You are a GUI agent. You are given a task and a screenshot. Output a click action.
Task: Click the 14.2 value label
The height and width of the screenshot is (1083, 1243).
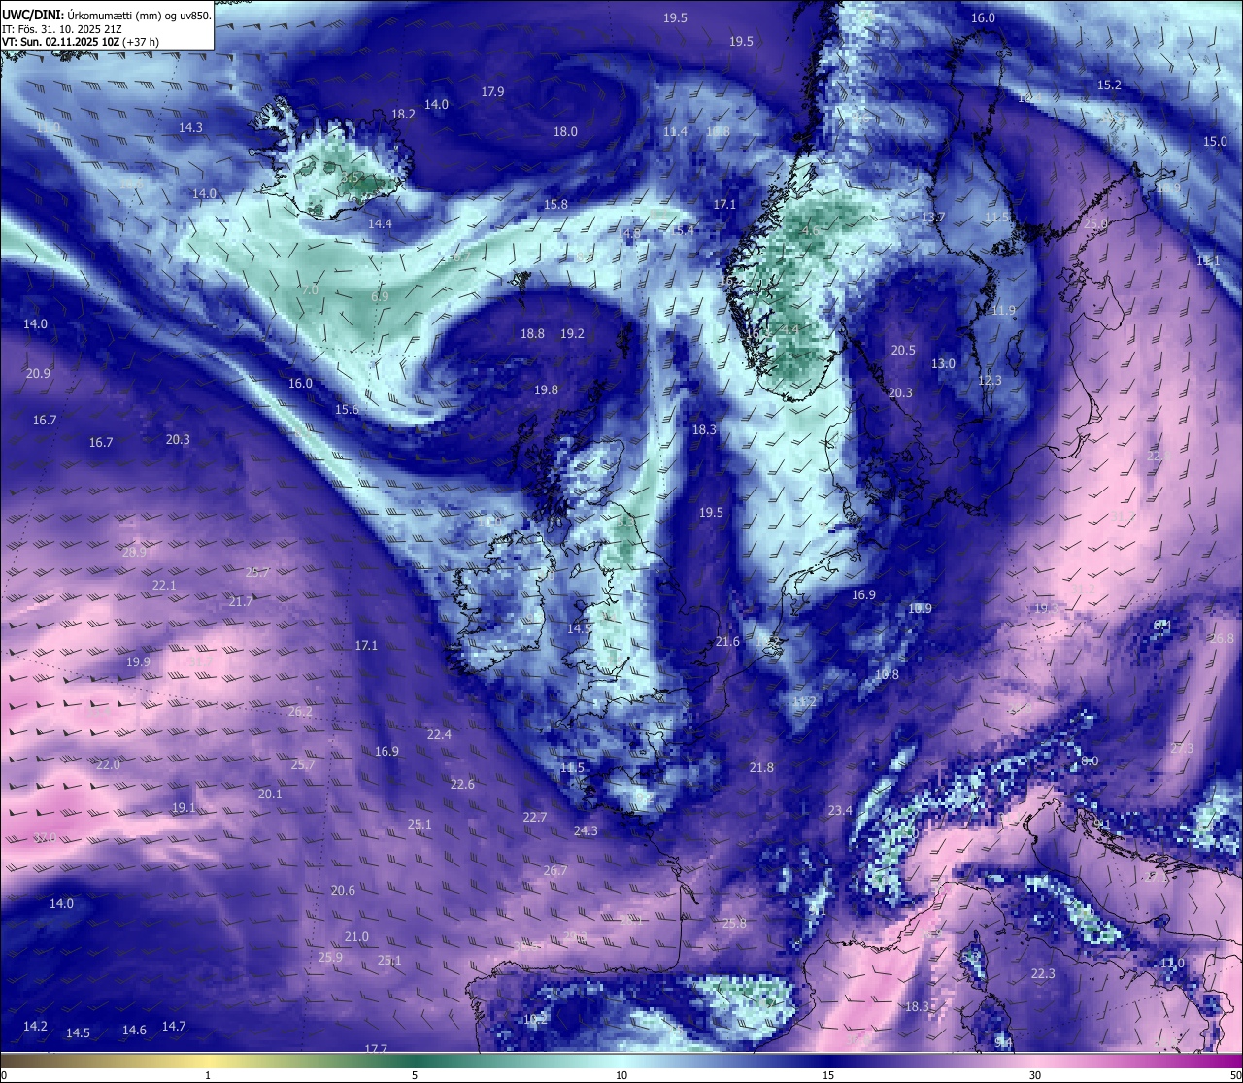(35, 1027)
